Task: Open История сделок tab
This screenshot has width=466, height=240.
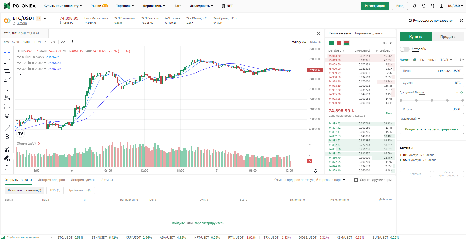Action: [x=83, y=180]
